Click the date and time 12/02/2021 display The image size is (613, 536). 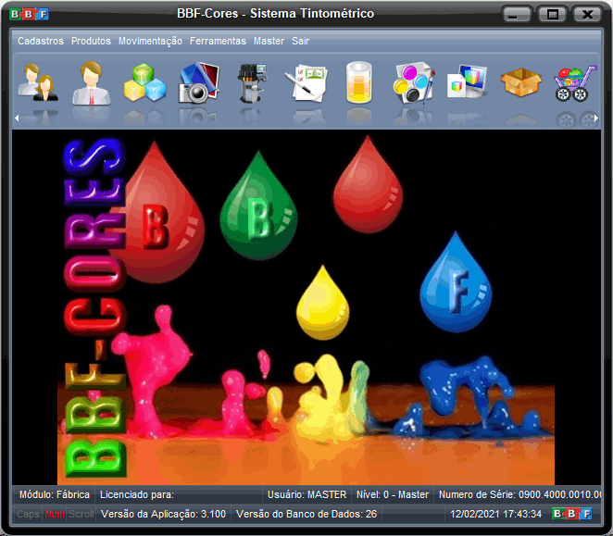(x=495, y=514)
